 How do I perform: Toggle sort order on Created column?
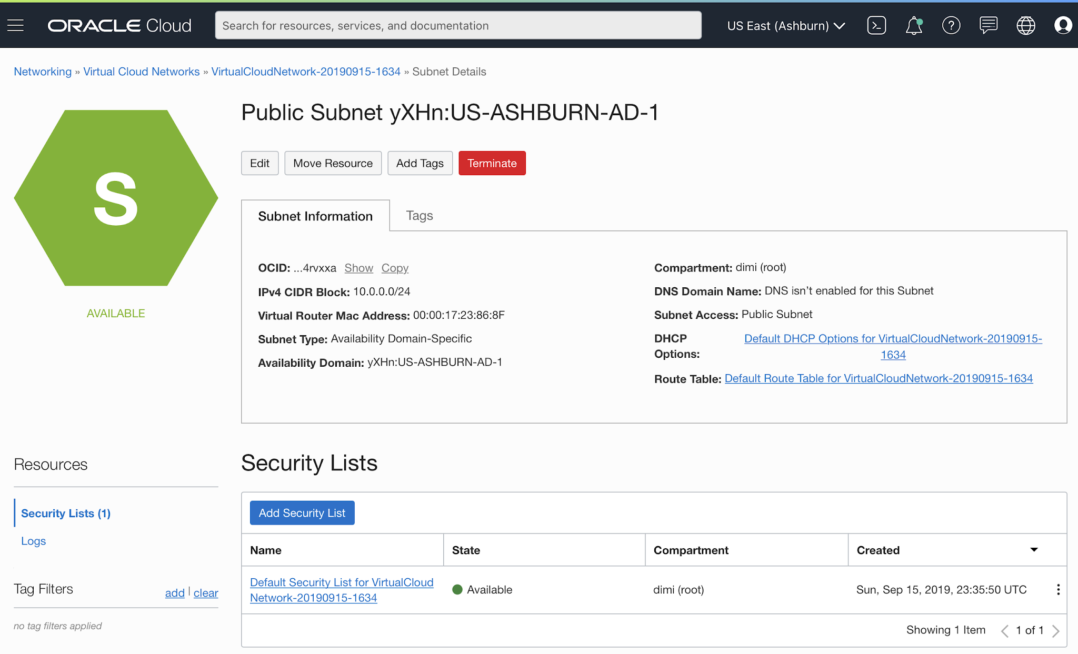[1034, 550]
